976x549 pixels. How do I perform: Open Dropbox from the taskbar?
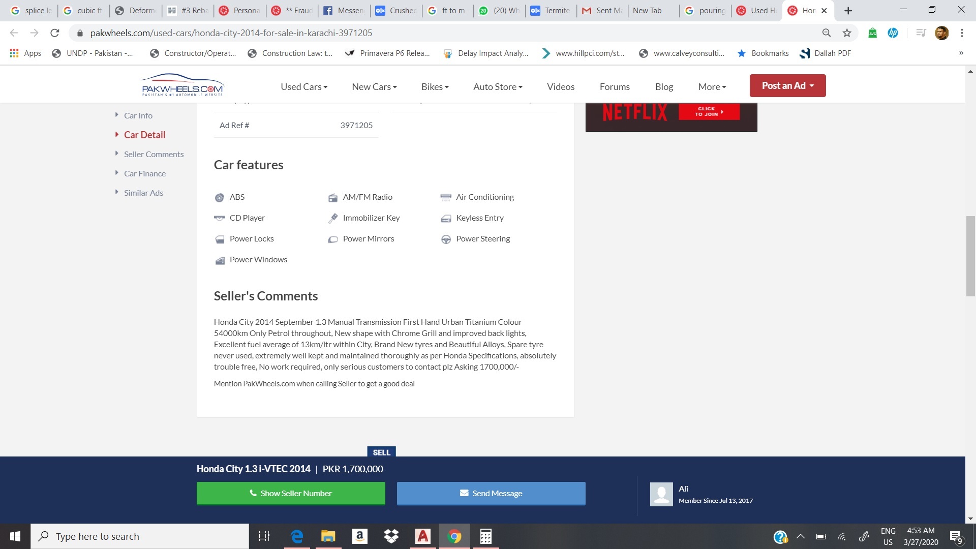pos(391,536)
